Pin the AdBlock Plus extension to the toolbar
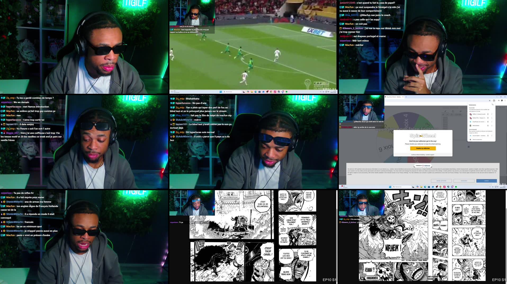Viewport: 507px width, 284px height. point(488,118)
